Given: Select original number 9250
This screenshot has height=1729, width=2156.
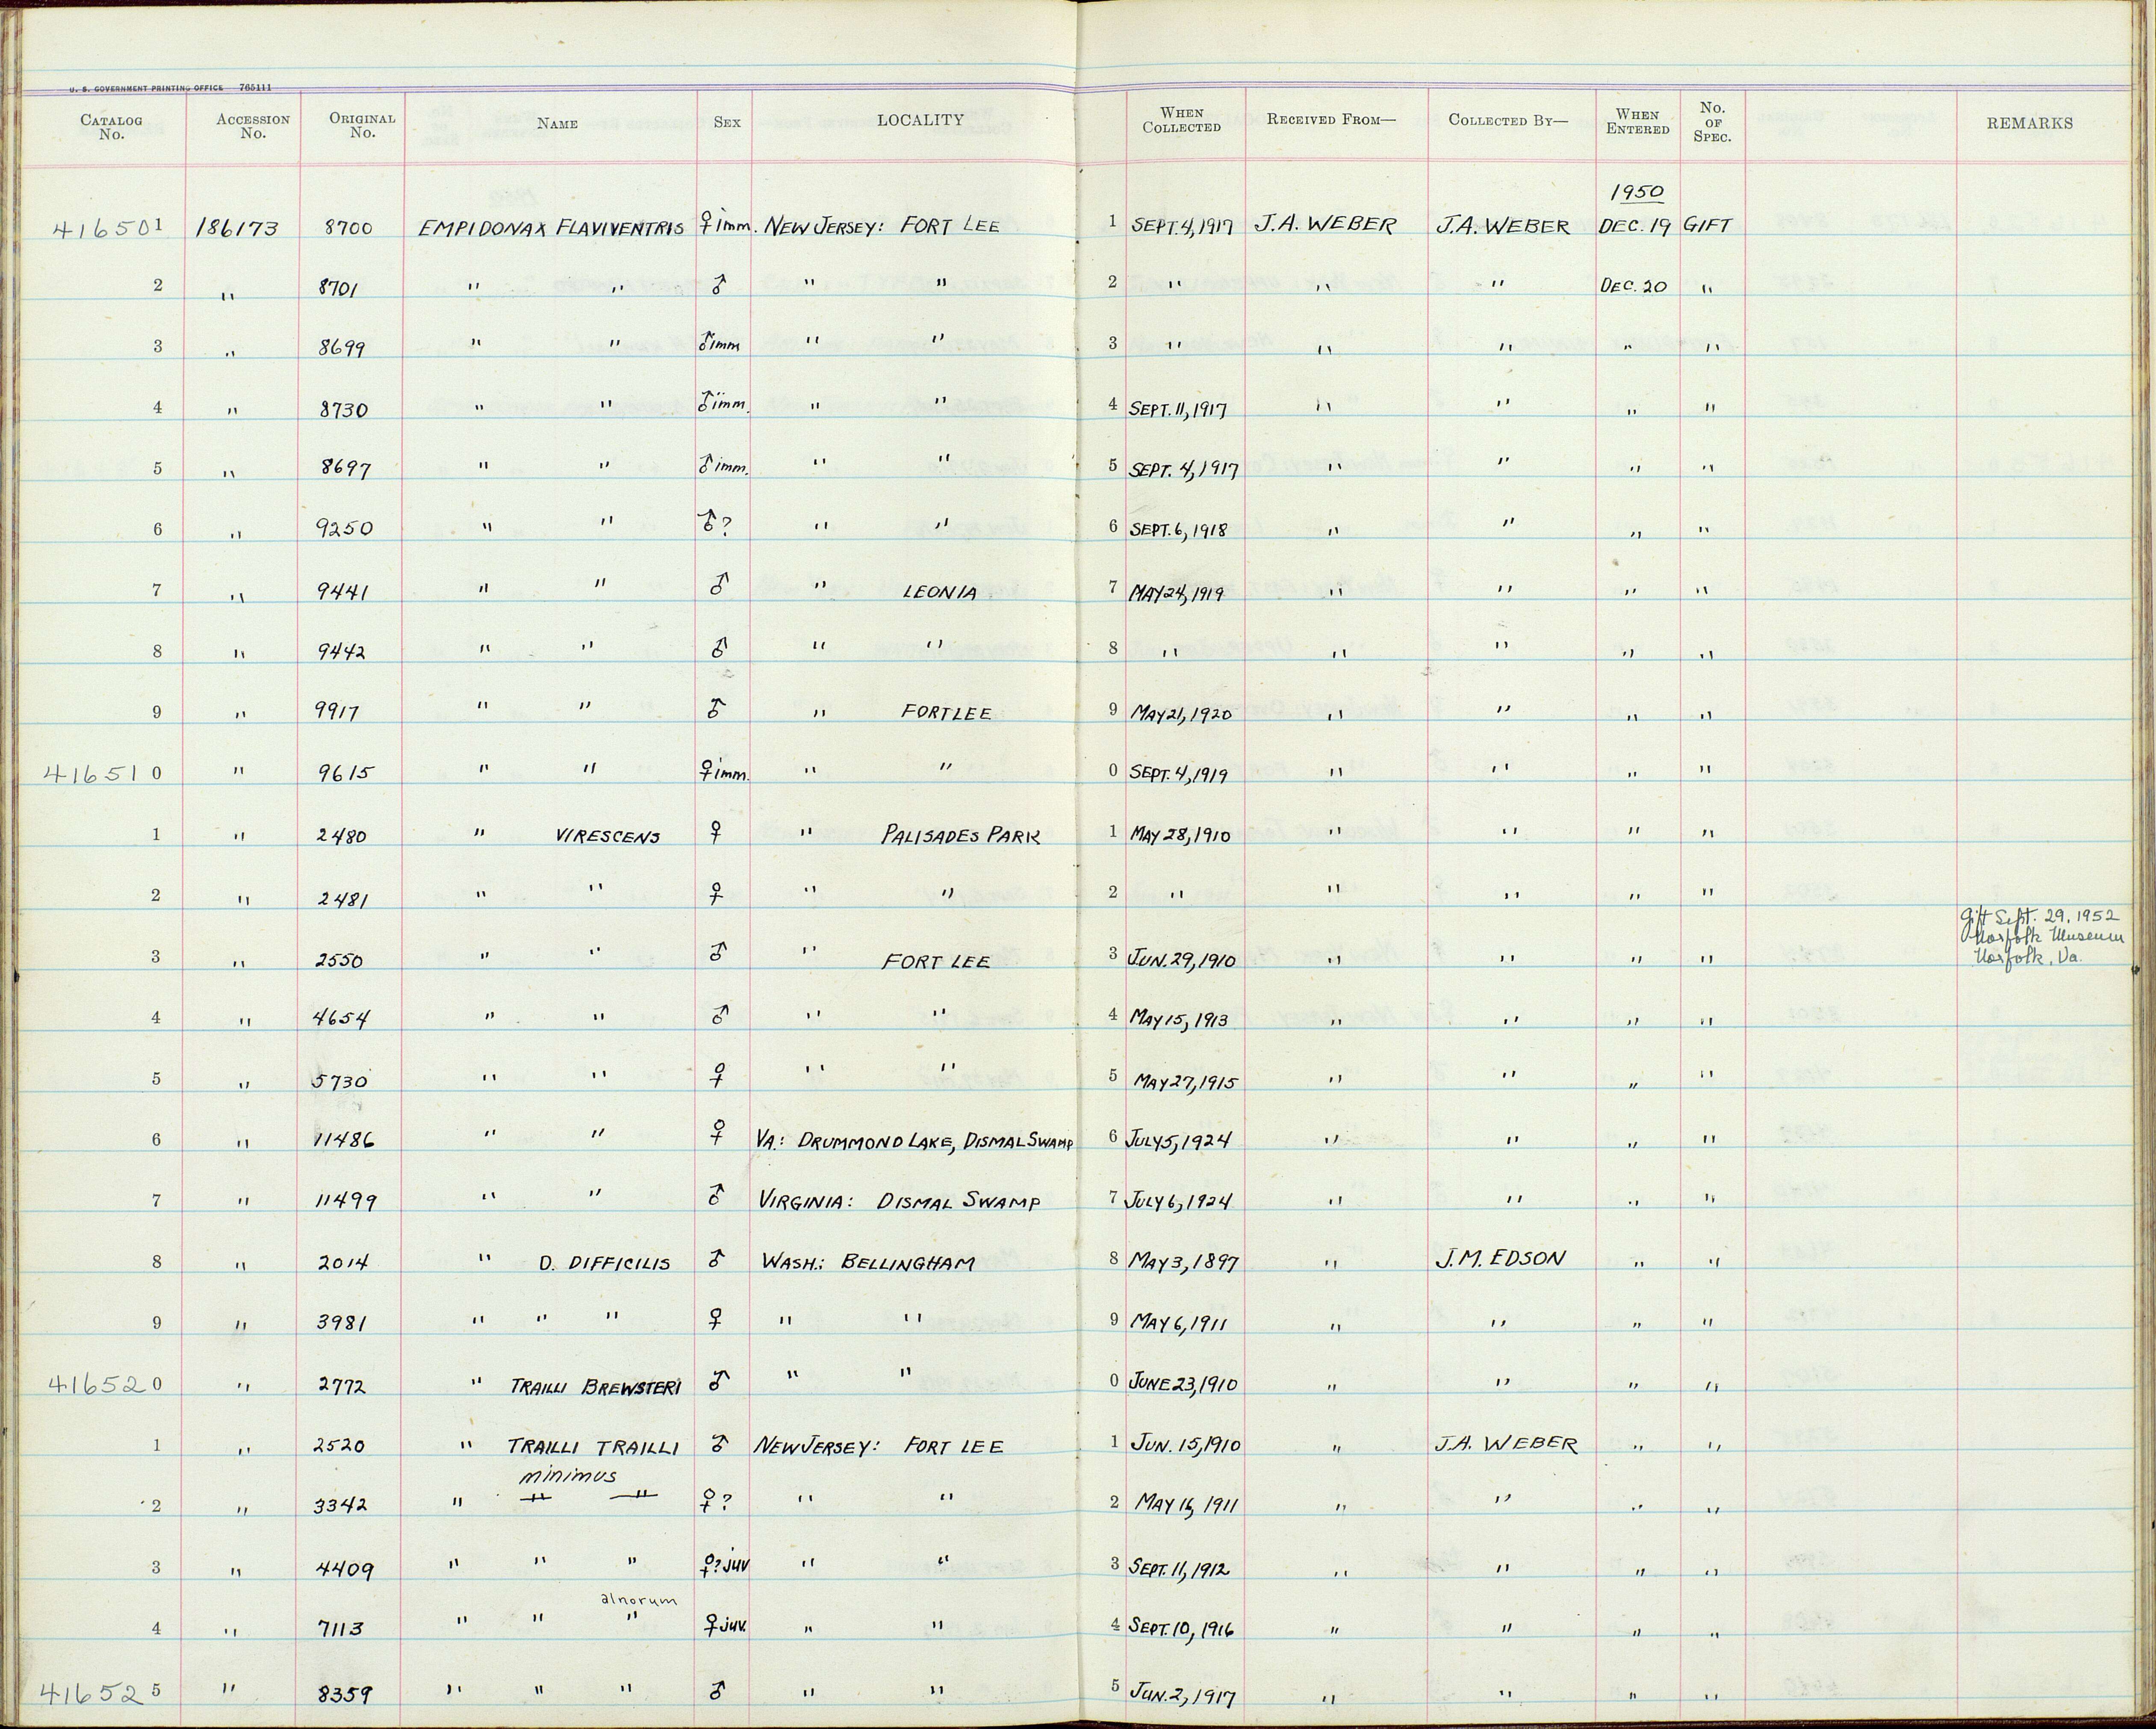Looking at the screenshot, I should point(346,528).
